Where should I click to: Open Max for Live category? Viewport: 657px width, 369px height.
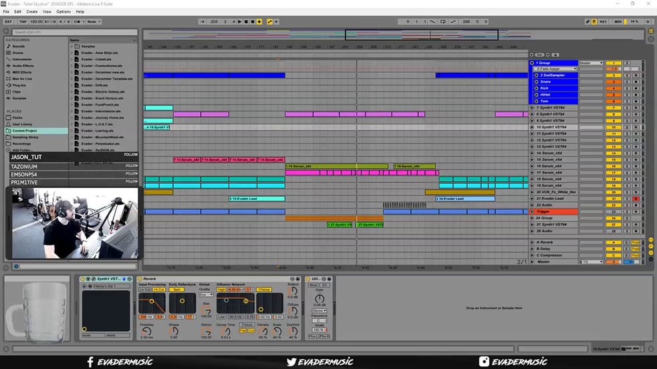pyautogui.click(x=23, y=79)
